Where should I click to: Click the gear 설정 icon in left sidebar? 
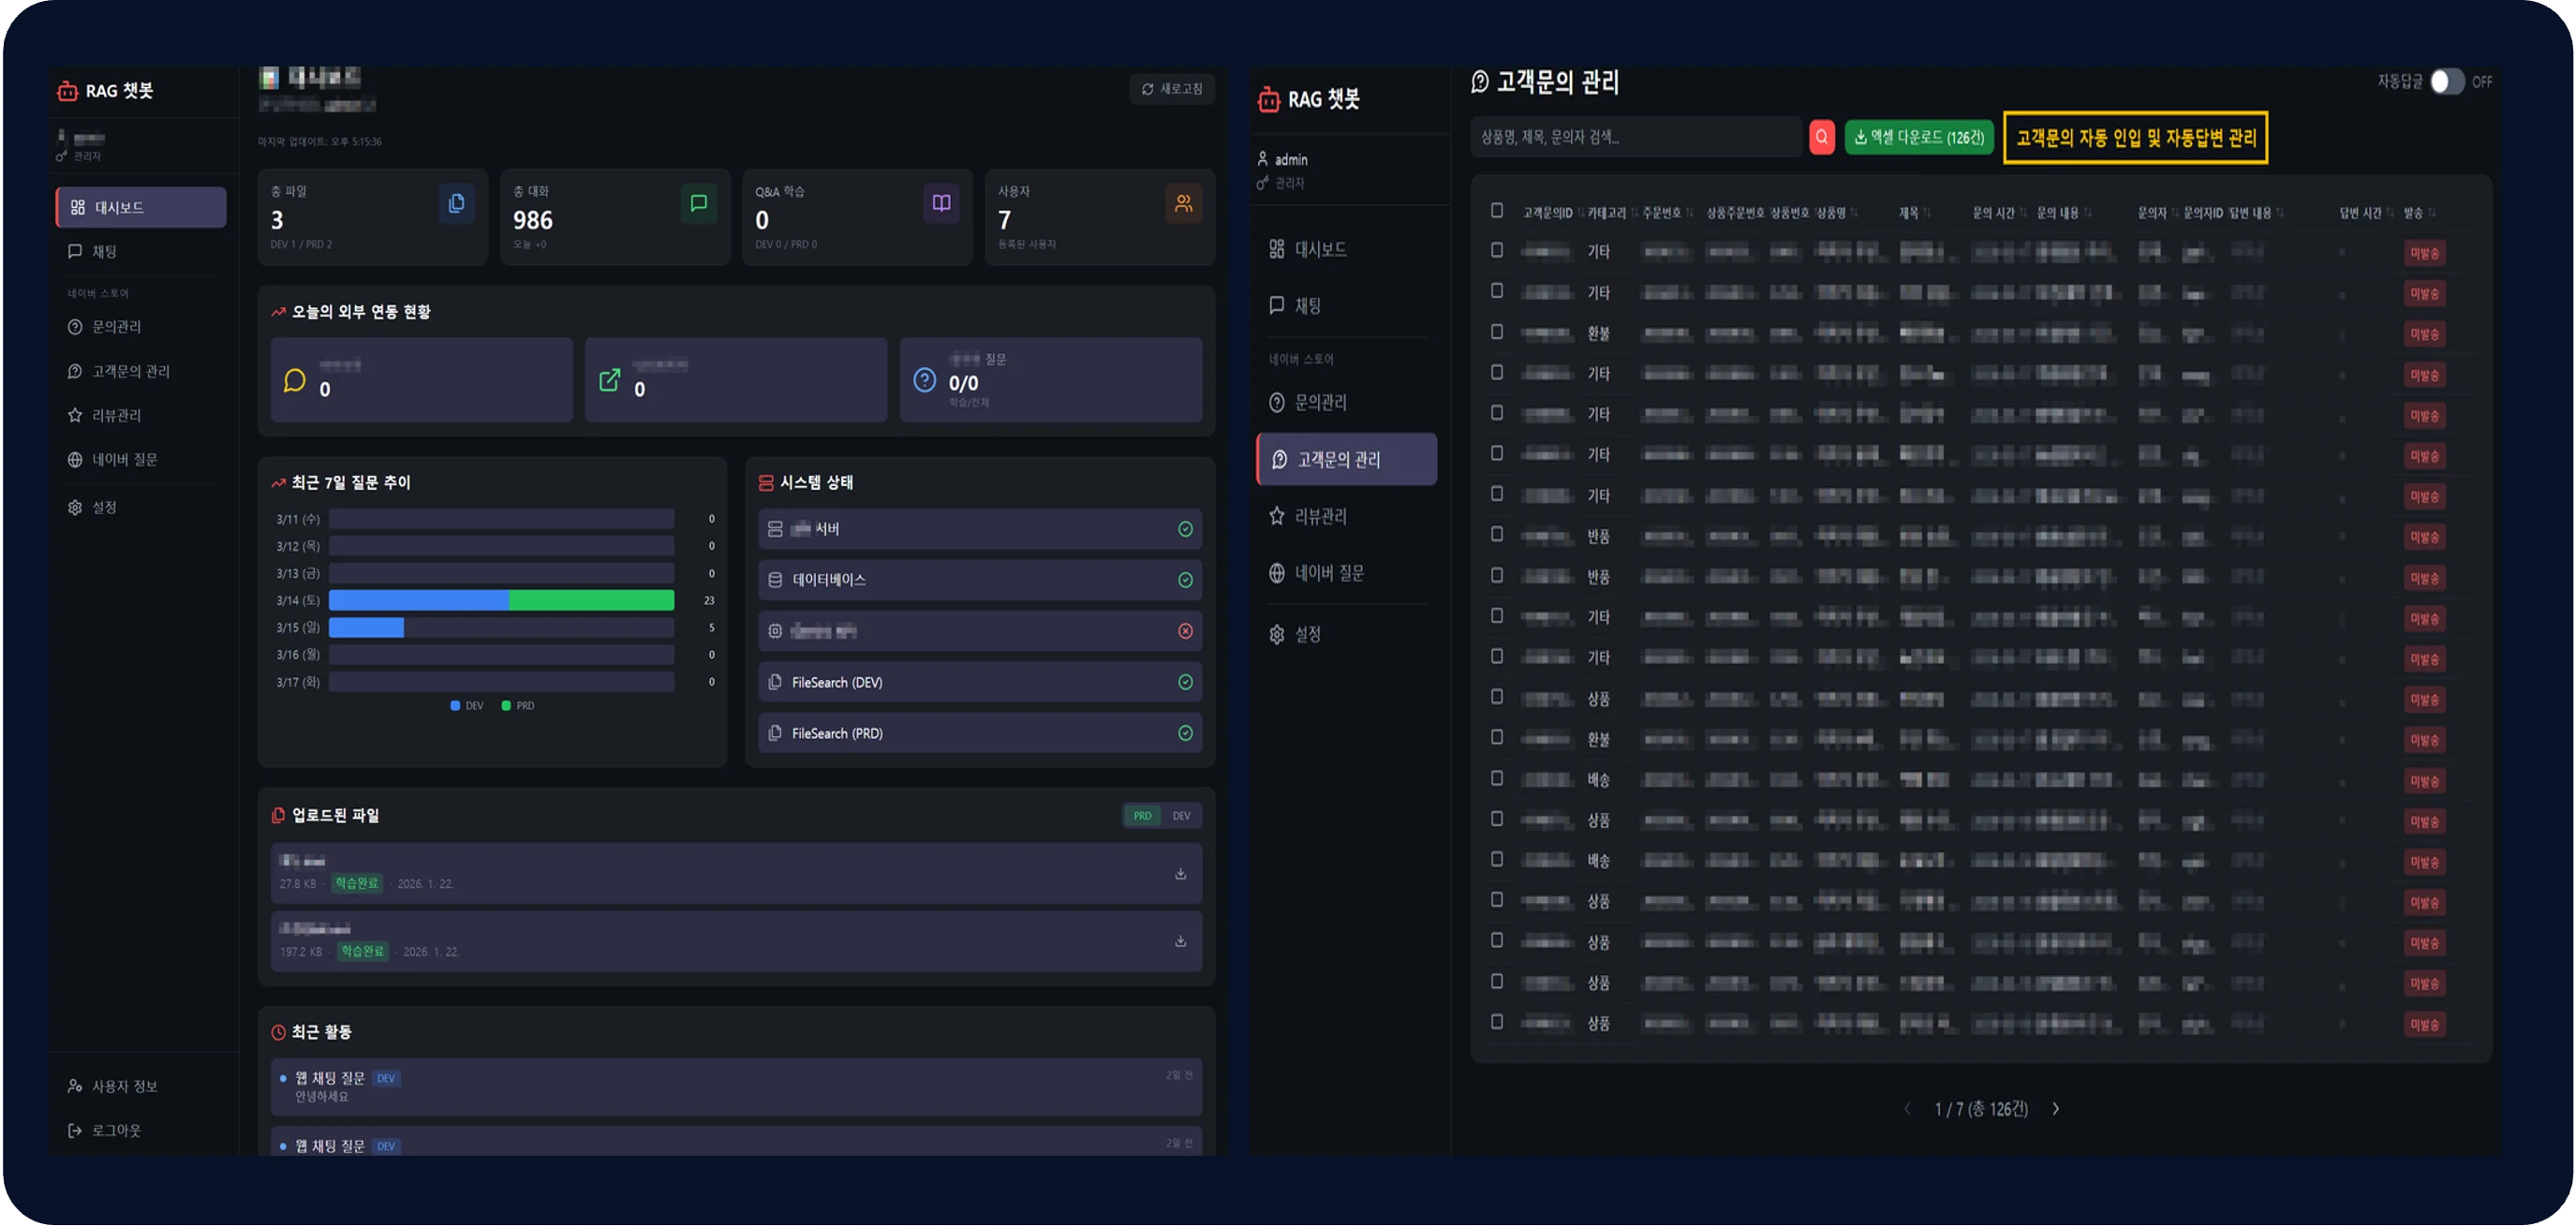click(75, 508)
